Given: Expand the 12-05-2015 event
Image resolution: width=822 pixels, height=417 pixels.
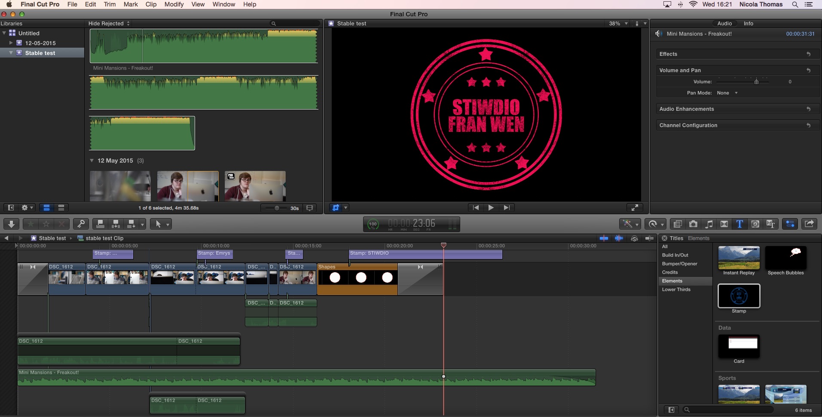Looking at the screenshot, I should click(x=11, y=43).
